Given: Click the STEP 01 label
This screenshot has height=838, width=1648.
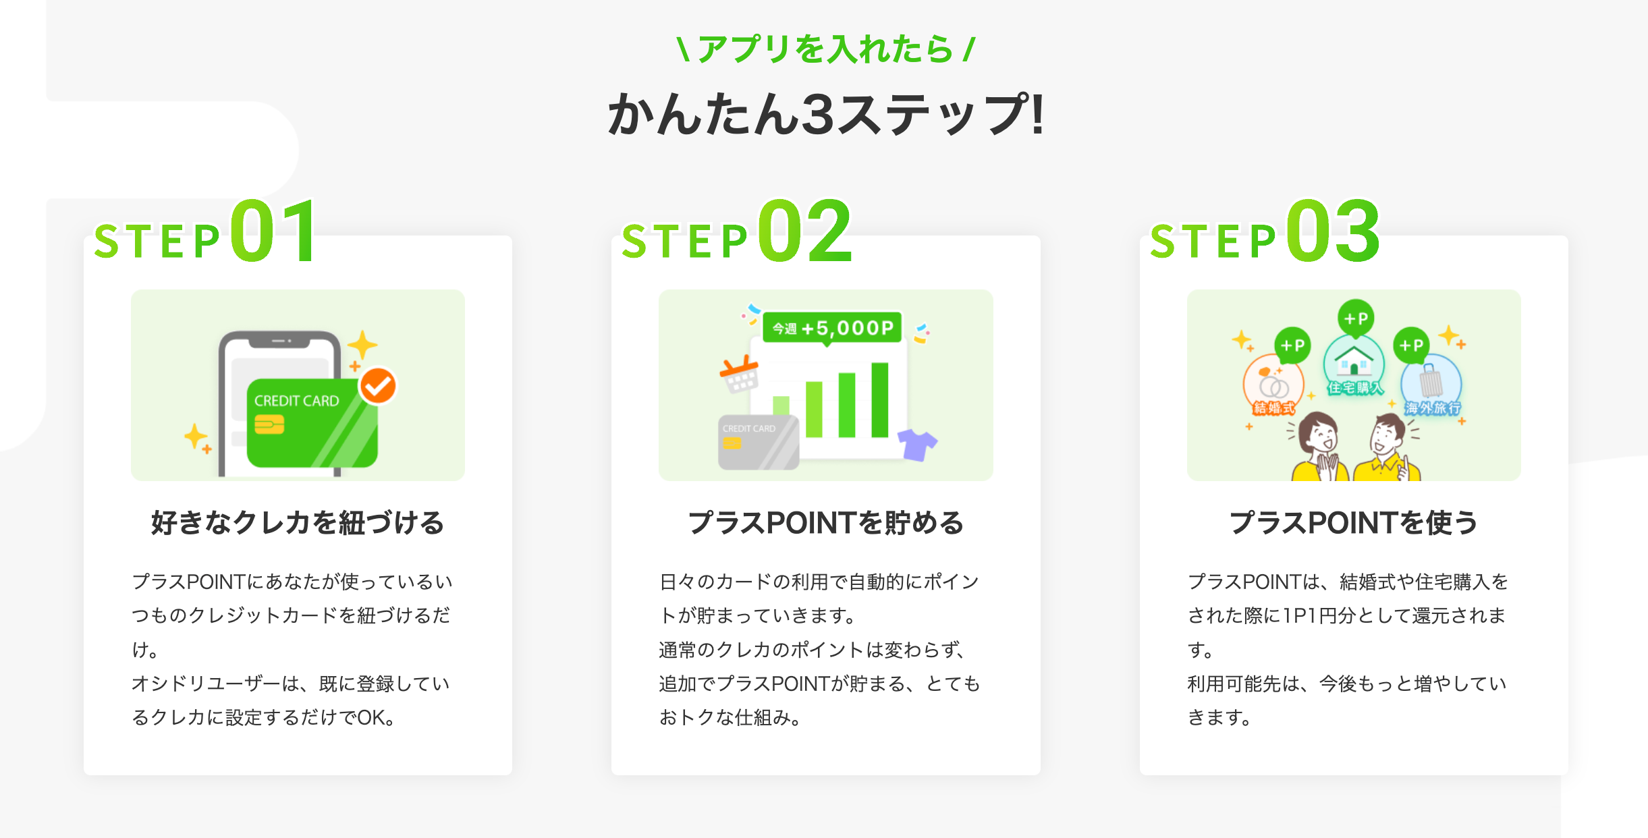Looking at the screenshot, I should [205, 233].
